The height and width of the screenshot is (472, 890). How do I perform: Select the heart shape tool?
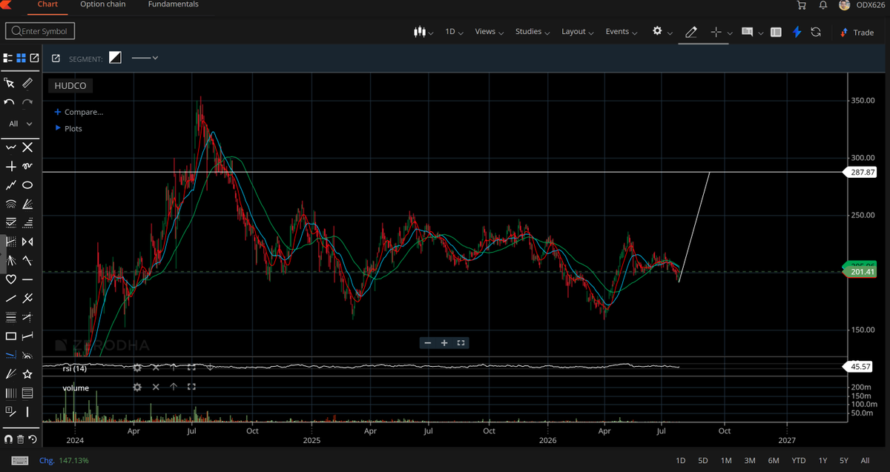pyautogui.click(x=10, y=279)
